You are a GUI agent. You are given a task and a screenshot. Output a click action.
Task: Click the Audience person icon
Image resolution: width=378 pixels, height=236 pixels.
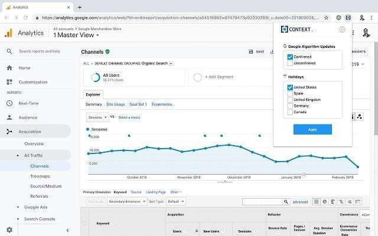[9, 117]
